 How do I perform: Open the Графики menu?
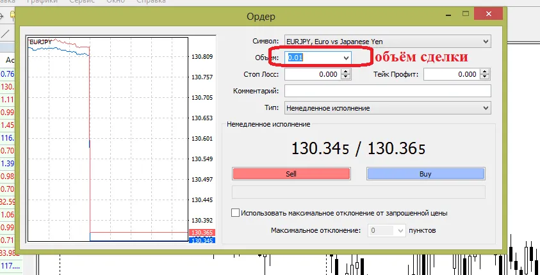pos(42,1)
